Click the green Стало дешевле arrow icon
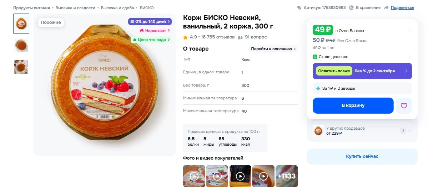This screenshot has width=433, height=187. point(315,57)
